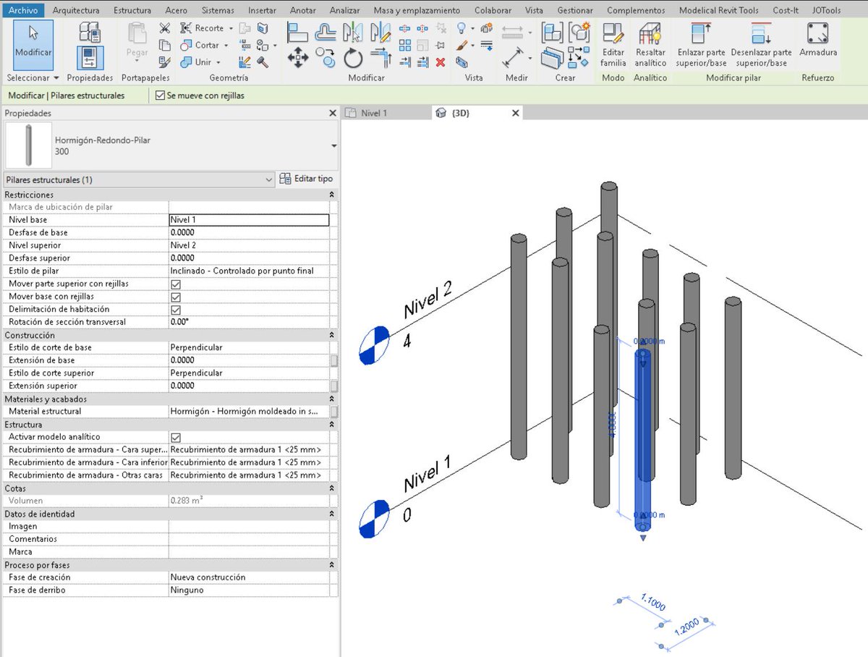Click the Editar tipo button

307,179
